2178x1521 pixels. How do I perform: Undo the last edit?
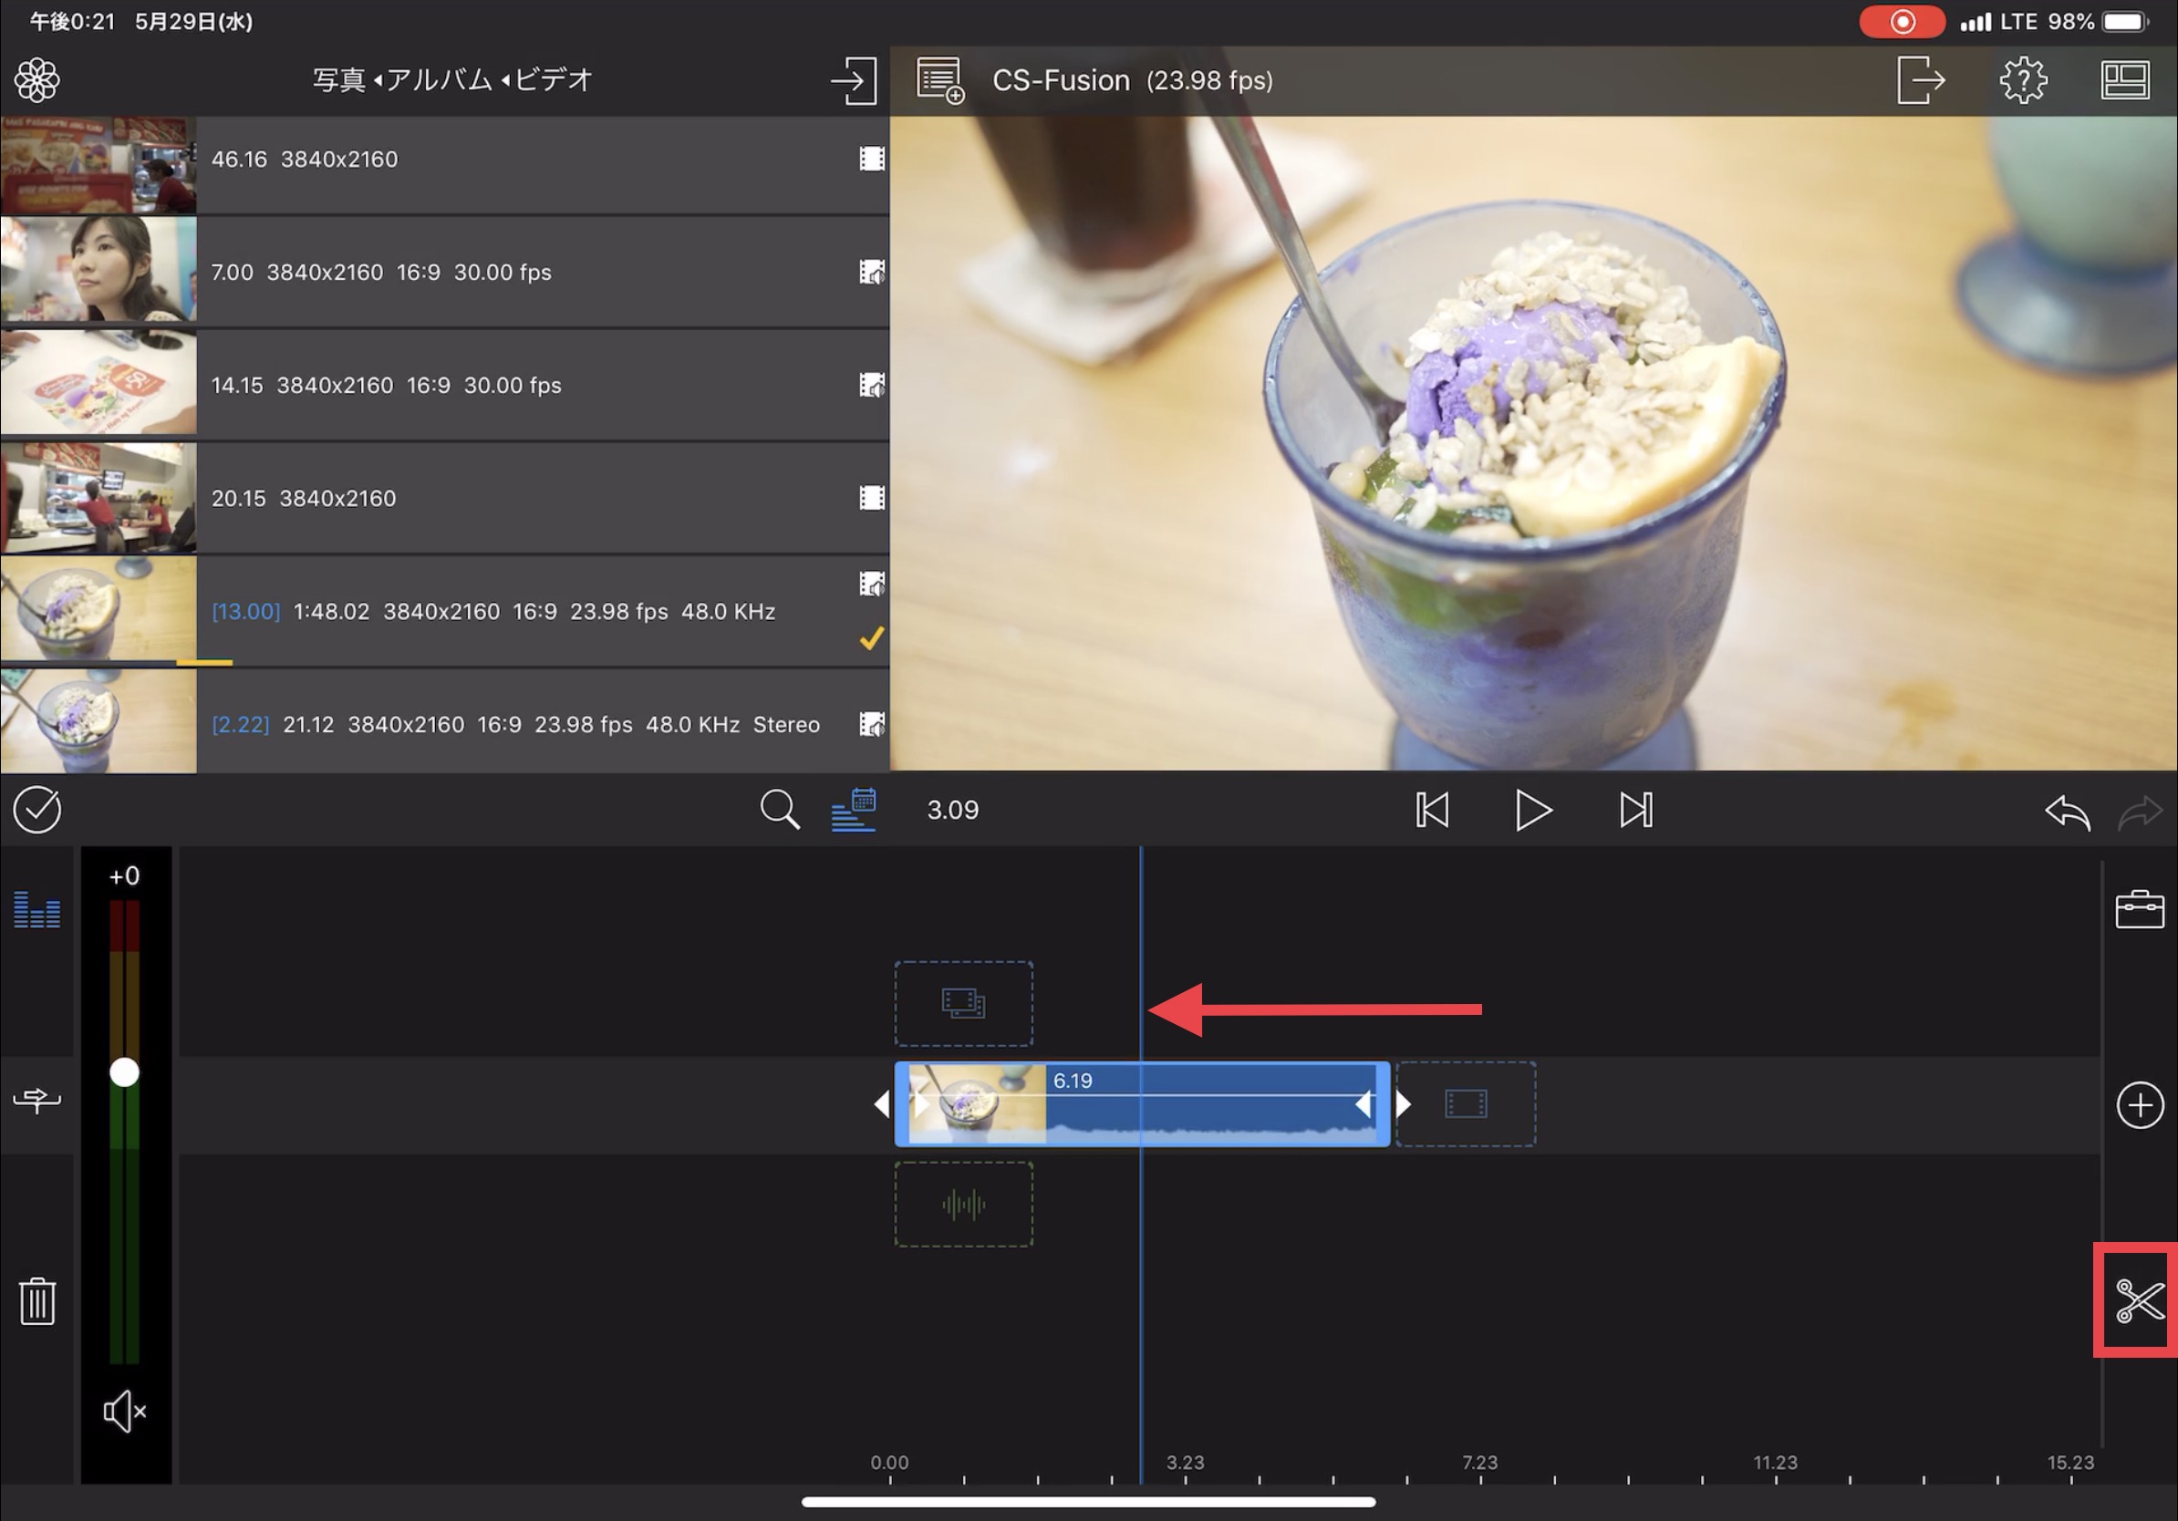(x=2067, y=812)
